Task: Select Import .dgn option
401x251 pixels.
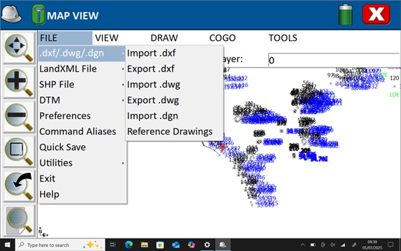Action: click(x=174, y=115)
